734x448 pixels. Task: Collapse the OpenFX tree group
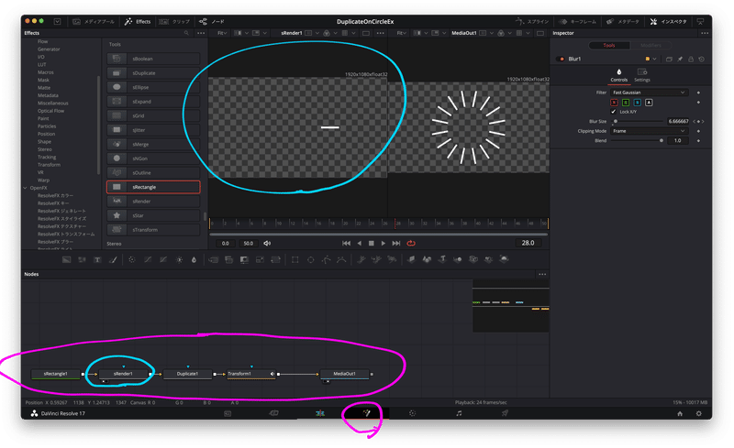26,188
